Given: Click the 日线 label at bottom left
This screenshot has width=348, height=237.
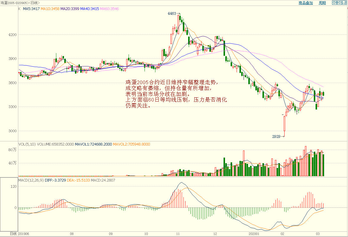Looking at the screenshot, I should [13, 234].
